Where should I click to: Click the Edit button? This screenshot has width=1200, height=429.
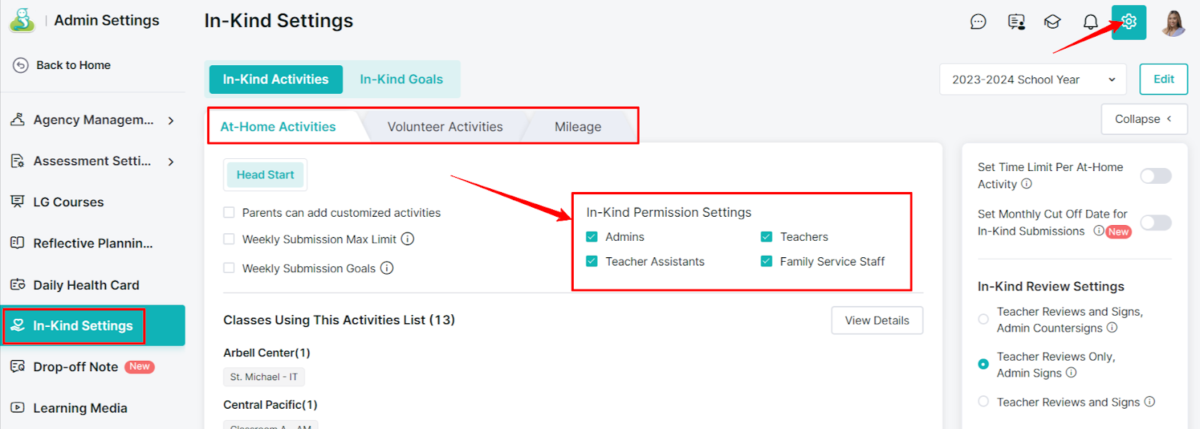(x=1163, y=79)
